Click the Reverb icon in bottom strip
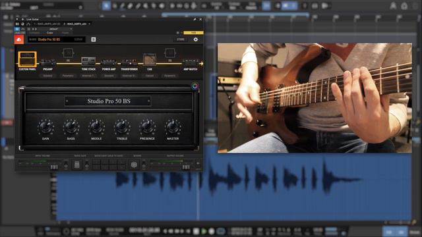422x237 pixels. click(134, 165)
